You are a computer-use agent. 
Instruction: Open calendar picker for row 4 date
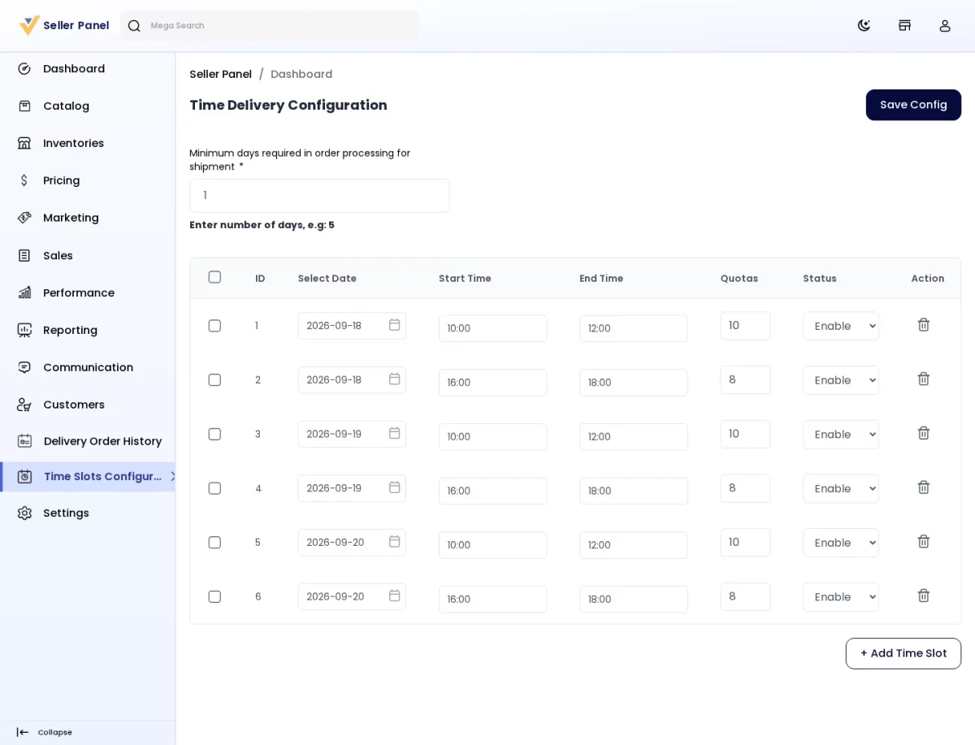coord(394,487)
